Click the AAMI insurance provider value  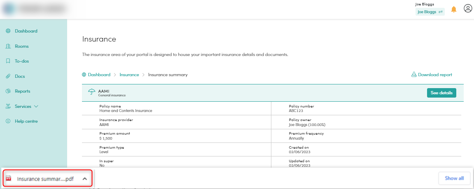104,125
